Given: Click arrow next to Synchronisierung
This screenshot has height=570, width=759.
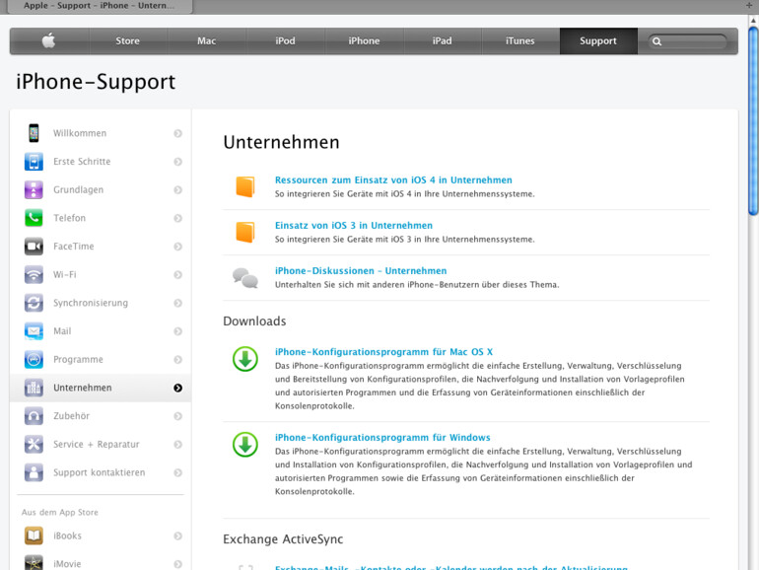Looking at the screenshot, I should click(178, 303).
